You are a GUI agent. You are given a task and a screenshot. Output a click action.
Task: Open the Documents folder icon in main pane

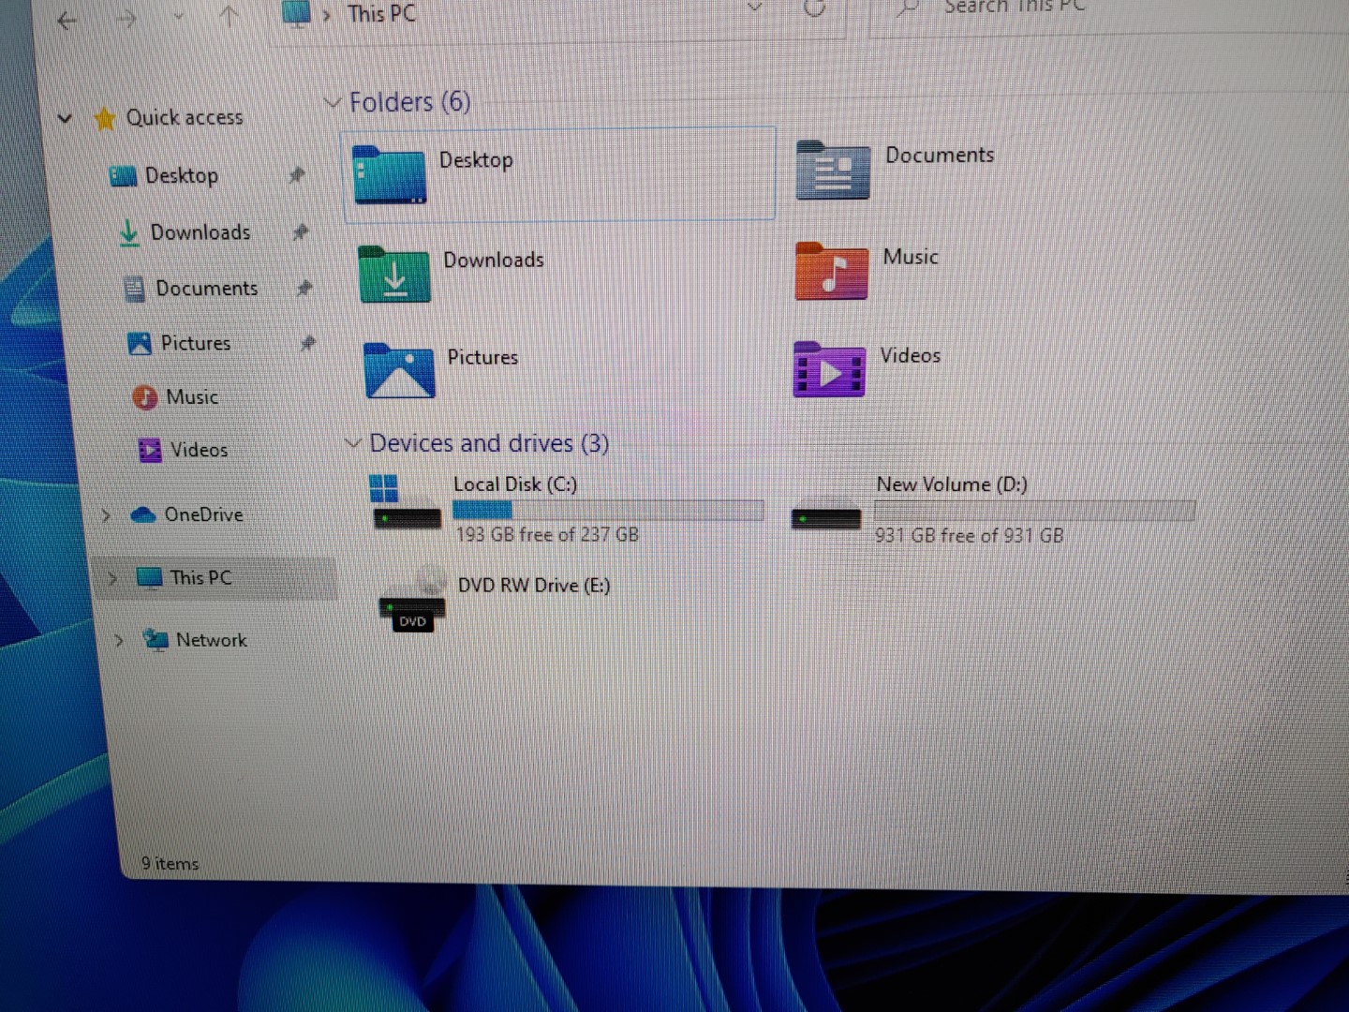tap(833, 171)
